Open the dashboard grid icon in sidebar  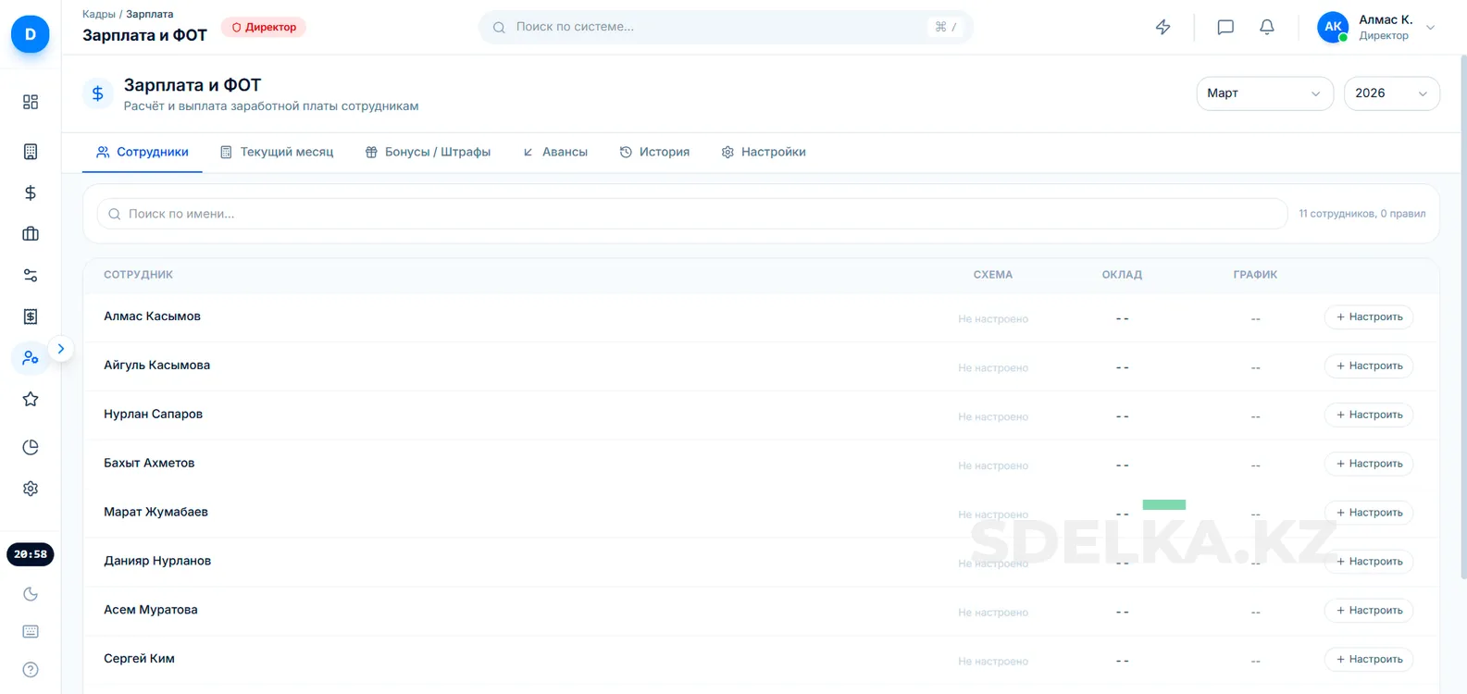tap(31, 102)
